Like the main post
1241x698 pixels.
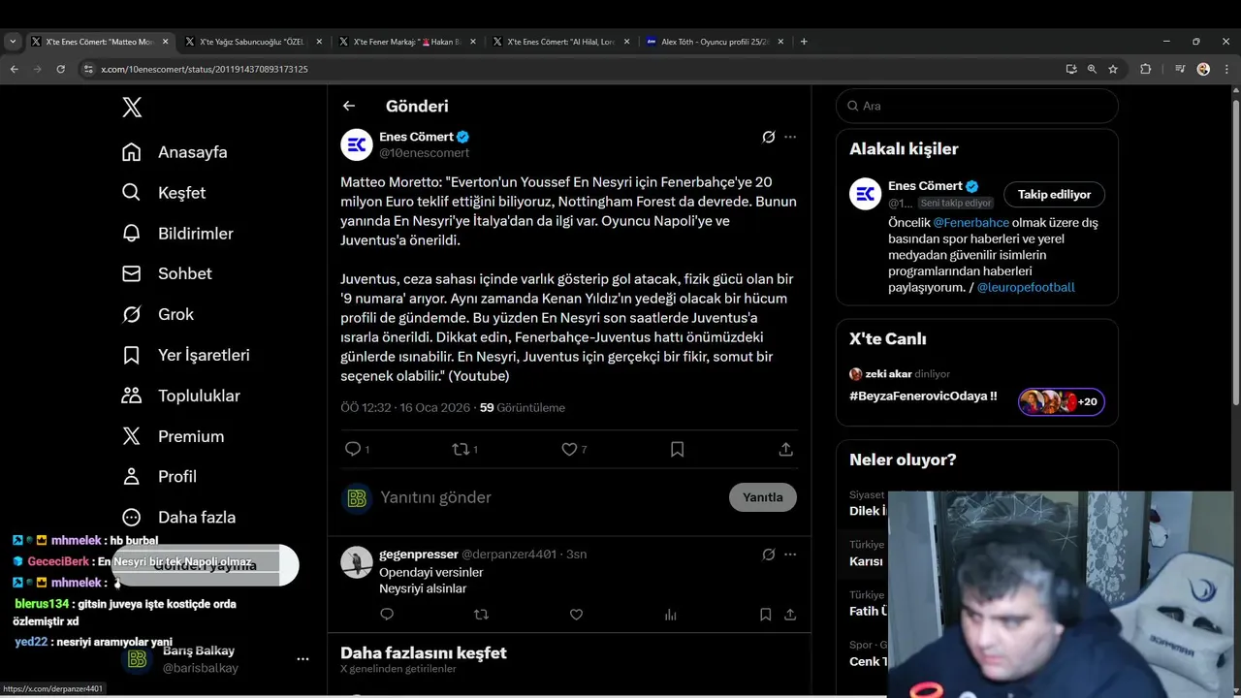(569, 449)
